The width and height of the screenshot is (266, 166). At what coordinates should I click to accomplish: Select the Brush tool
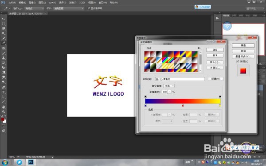[x=4, y=53]
